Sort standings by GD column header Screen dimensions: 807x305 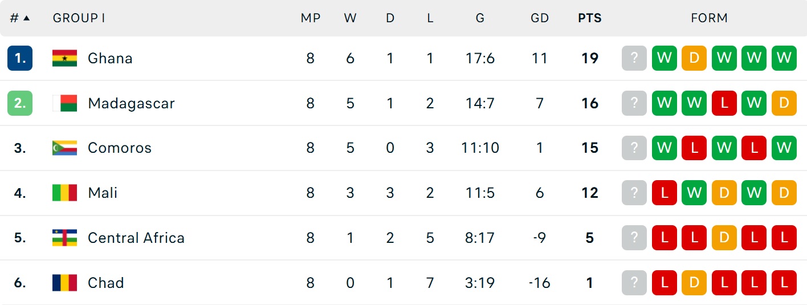coord(540,18)
